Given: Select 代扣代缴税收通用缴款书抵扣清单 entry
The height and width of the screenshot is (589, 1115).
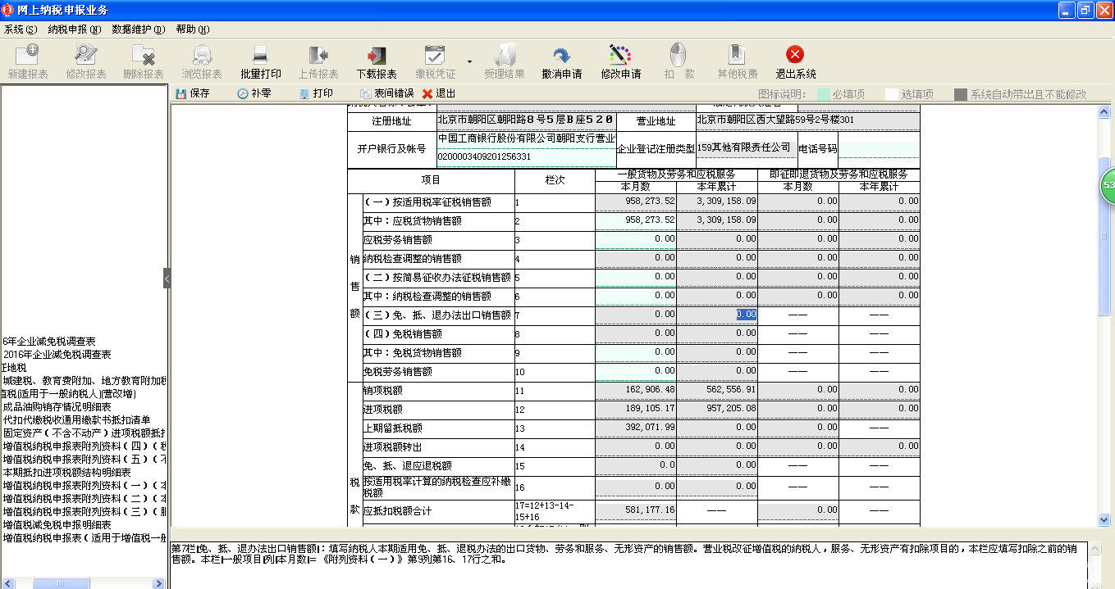Looking at the screenshot, I should pyautogui.click(x=76, y=420).
